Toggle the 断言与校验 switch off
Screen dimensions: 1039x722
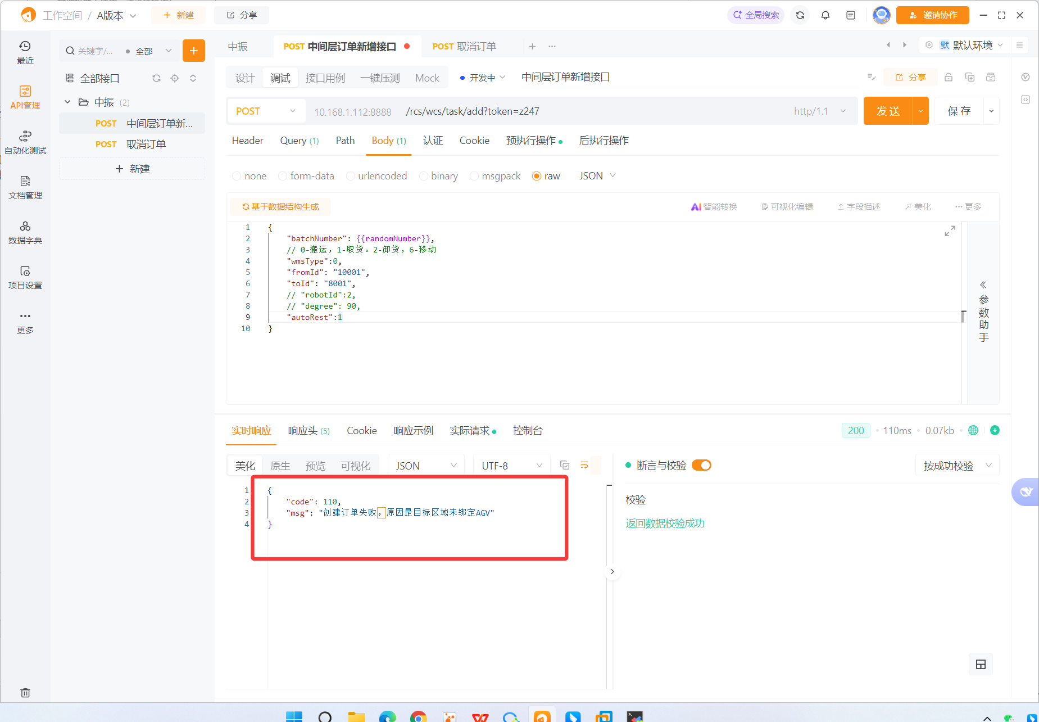(x=701, y=465)
